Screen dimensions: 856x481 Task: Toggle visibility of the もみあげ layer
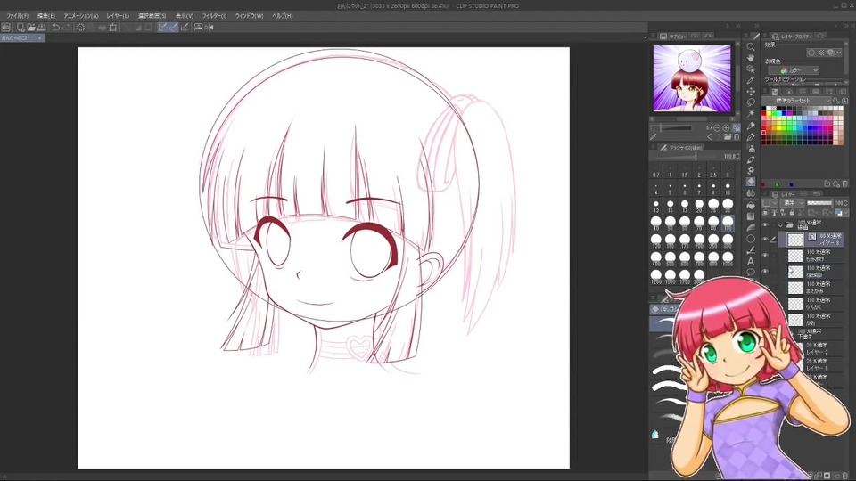765,256
